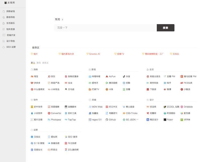Click the 腾讯视频 play icon
This screenshot has width=198, height=162.
107,83
